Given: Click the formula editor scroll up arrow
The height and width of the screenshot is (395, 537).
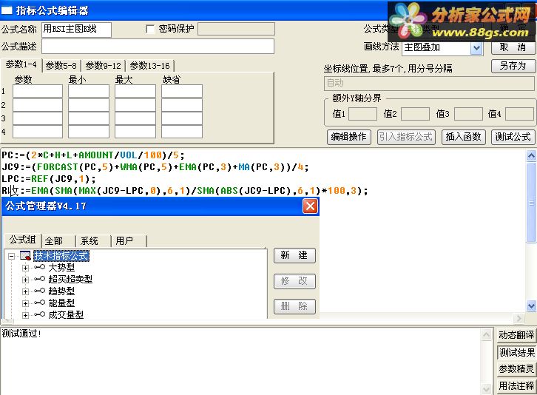Looking at the screenshot, I should 531,156.
